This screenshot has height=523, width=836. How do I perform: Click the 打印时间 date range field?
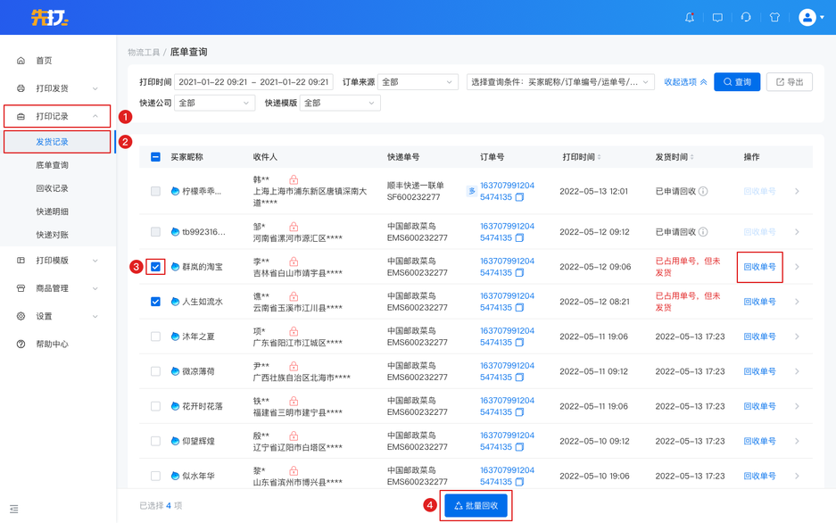[253, 82]
